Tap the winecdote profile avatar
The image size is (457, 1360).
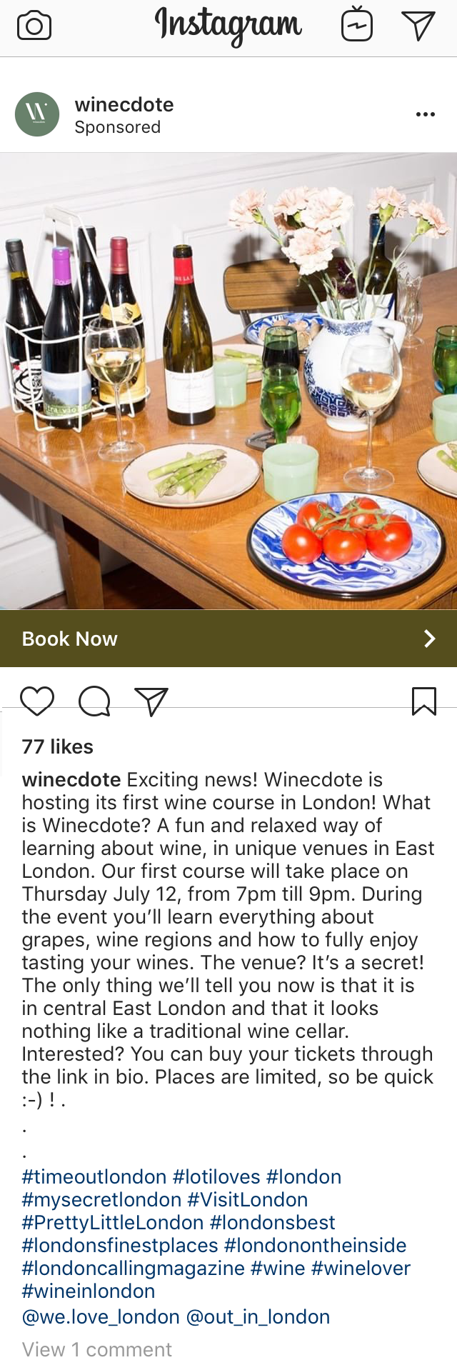37,114
